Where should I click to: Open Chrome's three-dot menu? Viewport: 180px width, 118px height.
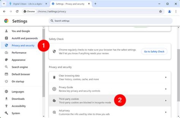[176, 11]
